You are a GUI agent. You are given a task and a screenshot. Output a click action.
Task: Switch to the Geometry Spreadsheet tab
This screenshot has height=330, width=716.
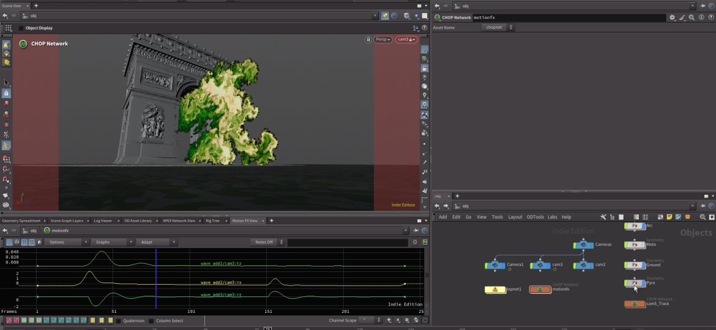pyautogui.click(x=21, y=221)
